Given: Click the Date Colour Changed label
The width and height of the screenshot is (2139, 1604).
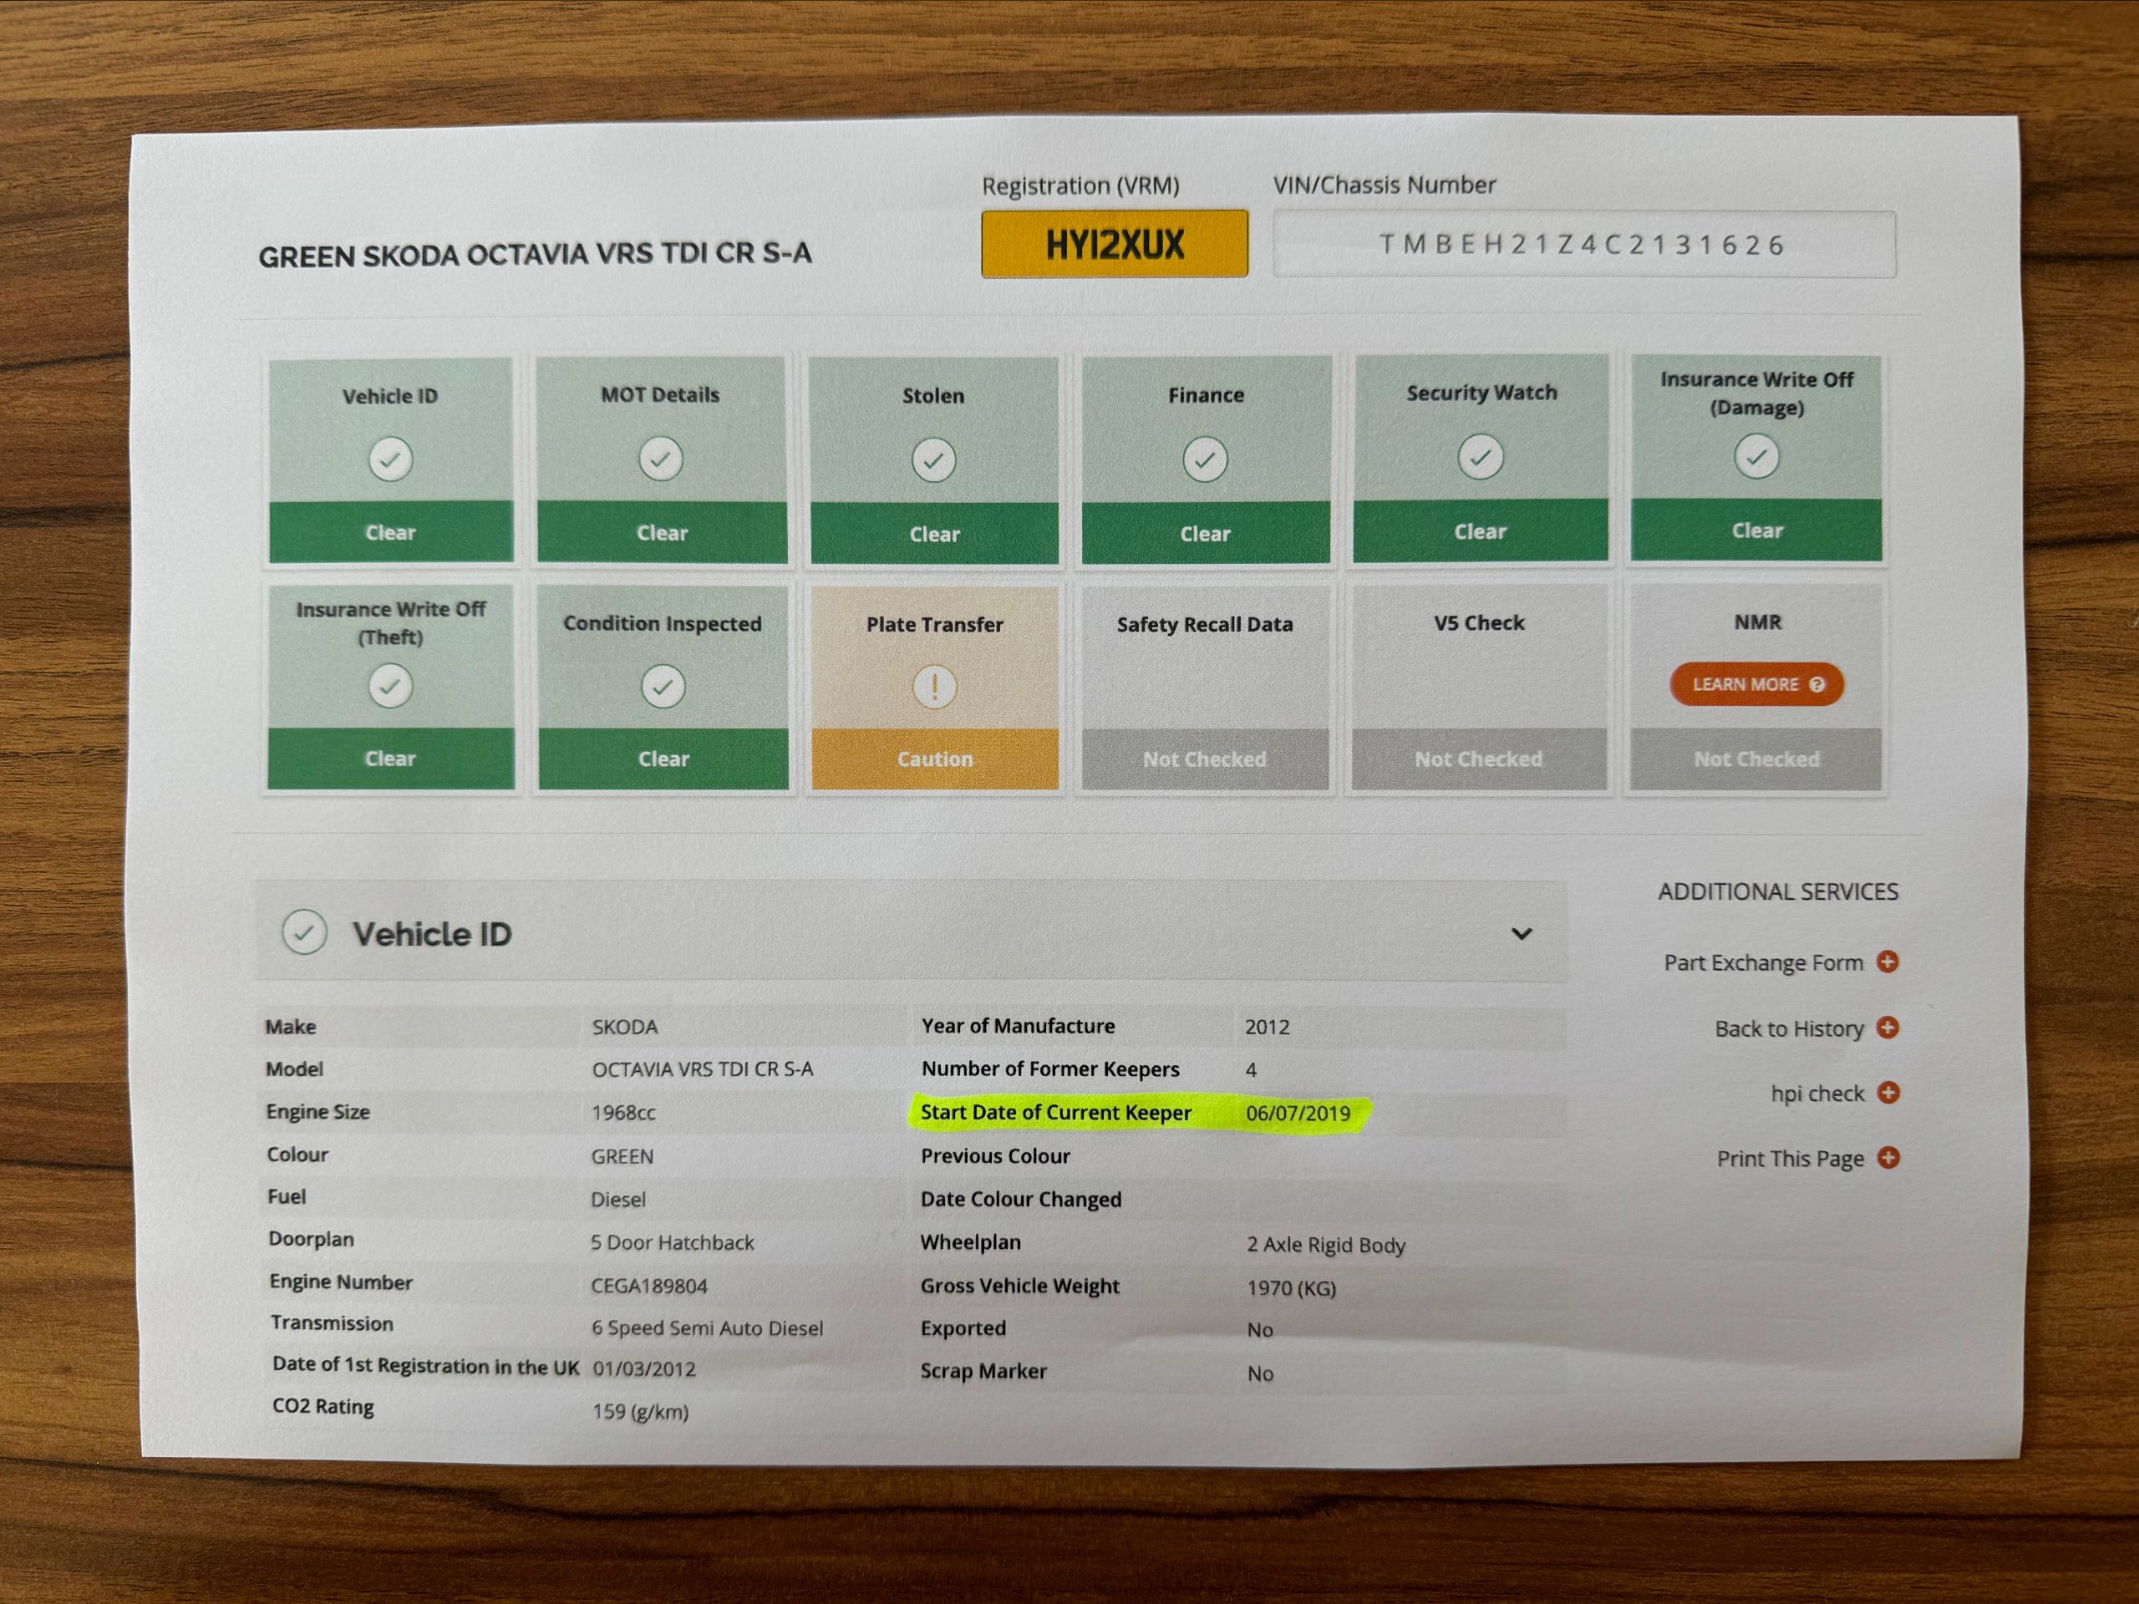Looking at the screenshot, I should click(x=1021, y=1200).
